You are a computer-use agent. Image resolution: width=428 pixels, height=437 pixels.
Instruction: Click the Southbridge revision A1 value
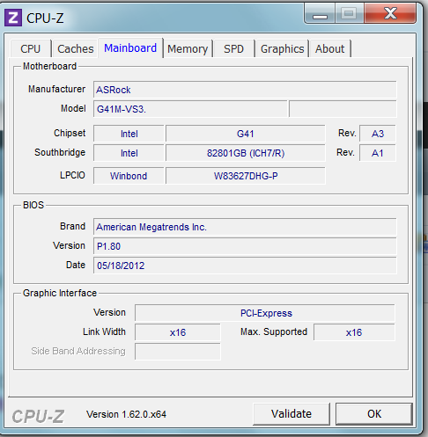[378, 153]
